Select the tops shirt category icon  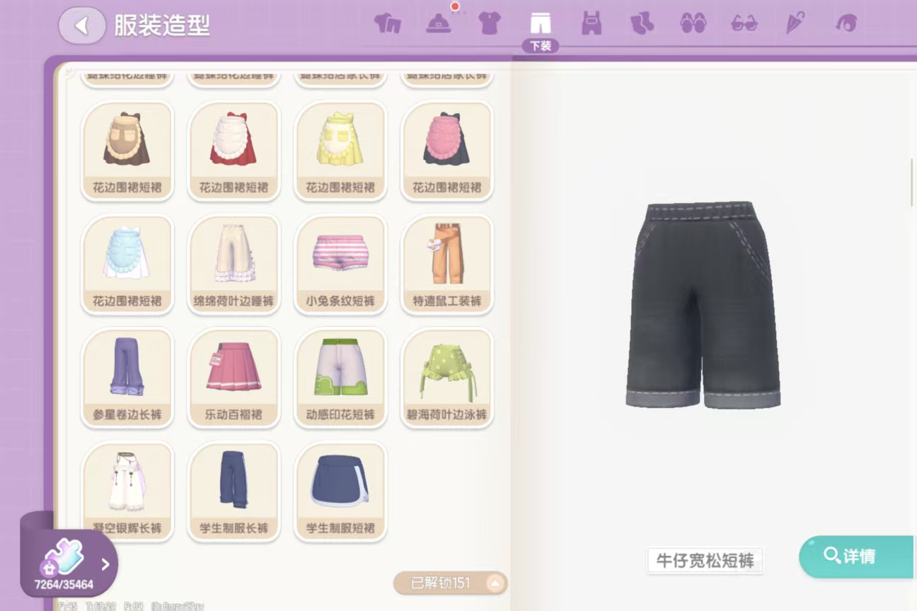tap(489, 23)
